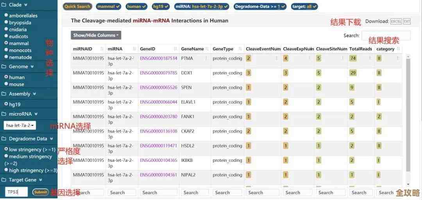Viewport: 422px width, 200px height.
Task: Choose high stringency degradome option
Action: (6, 170)
